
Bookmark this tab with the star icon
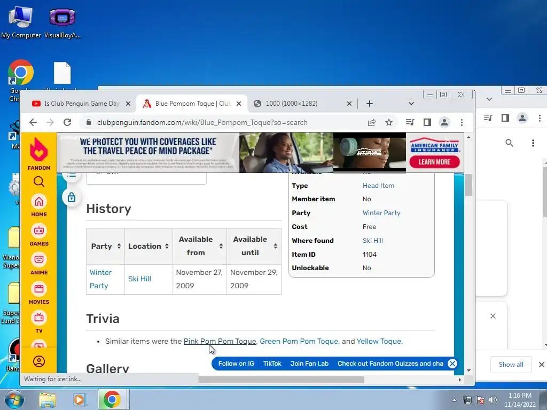point(389,122)
